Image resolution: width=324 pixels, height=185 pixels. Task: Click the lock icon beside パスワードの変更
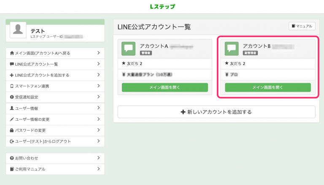[12, 130]
